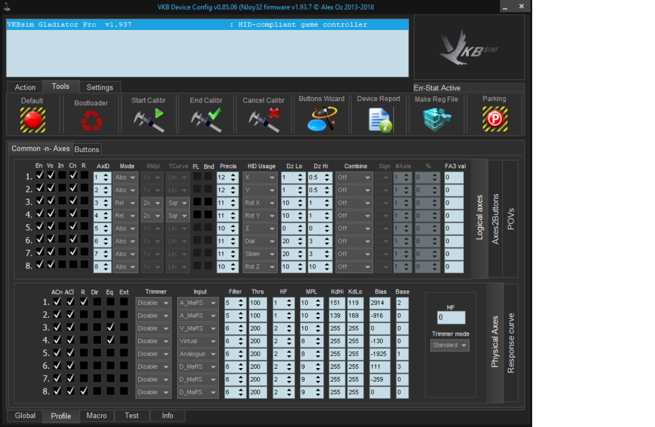Click Base field for physical axis 6

pos(402,366)
